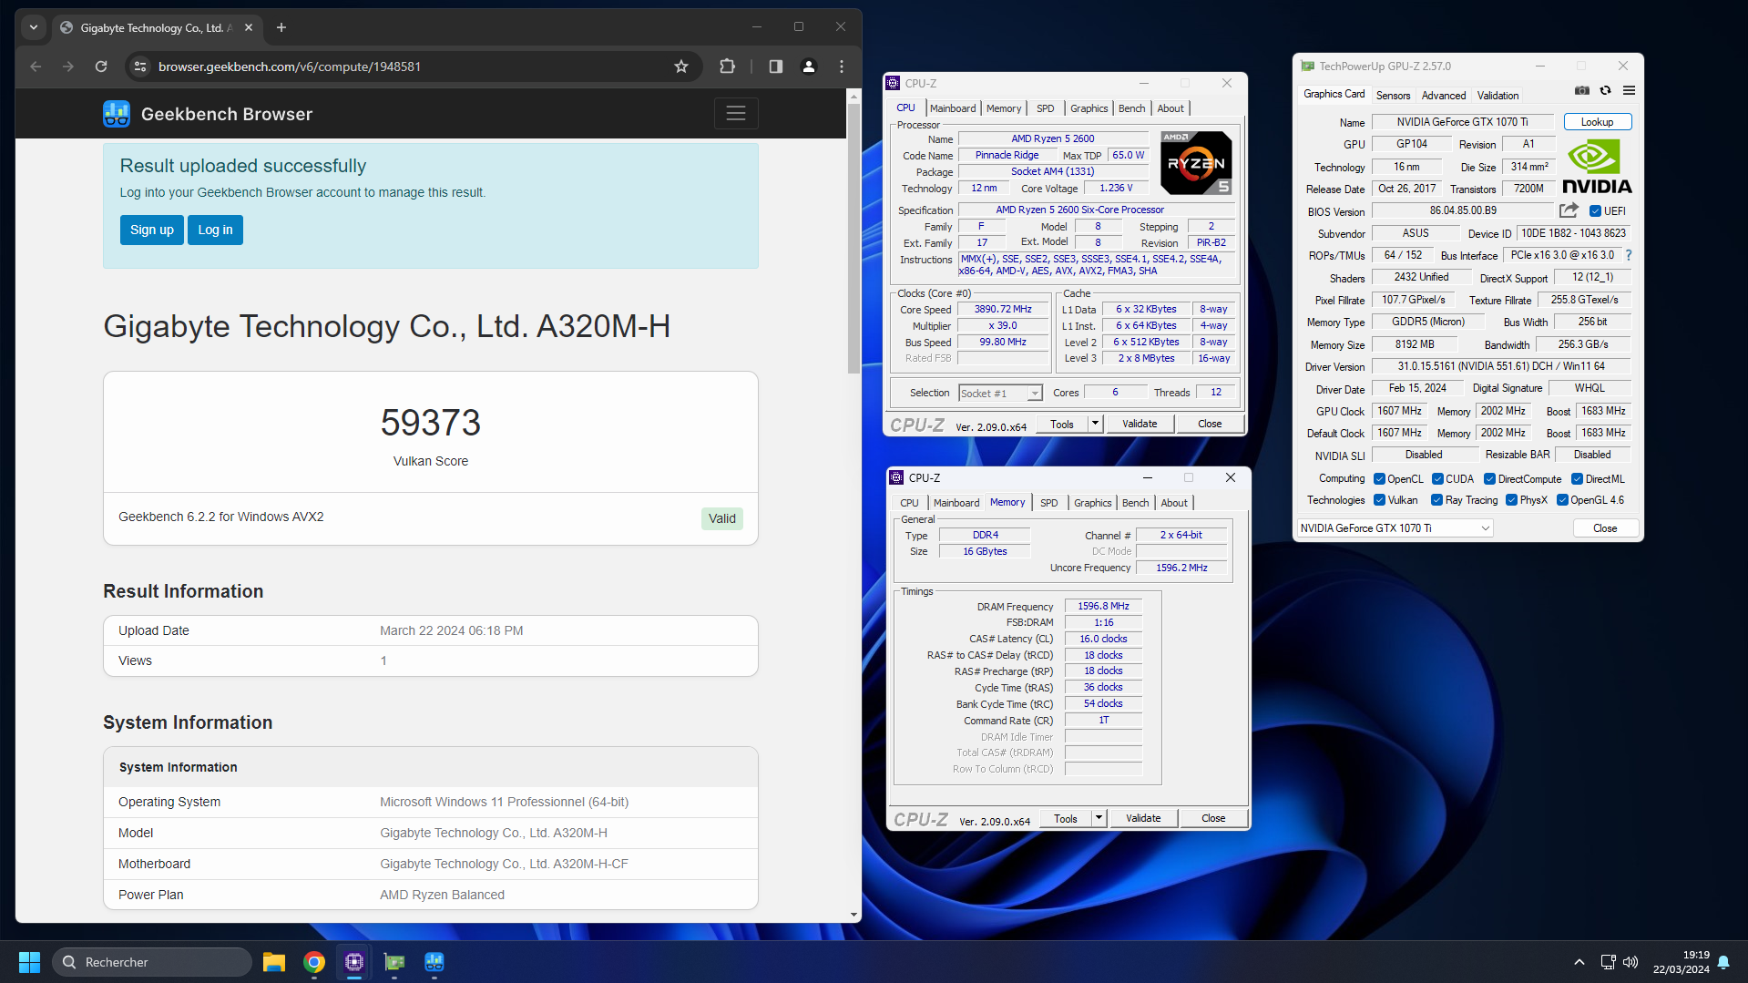
Task: Open File Explorer from taskbar
Action: [274, 962]
